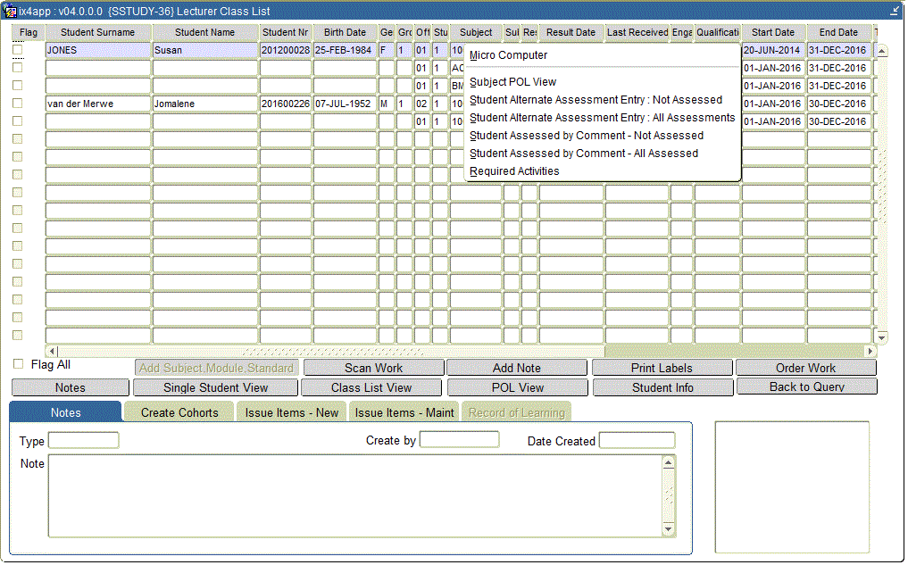
Task: Click the ix4app icon in the title bar
Action: coord(9,10)
